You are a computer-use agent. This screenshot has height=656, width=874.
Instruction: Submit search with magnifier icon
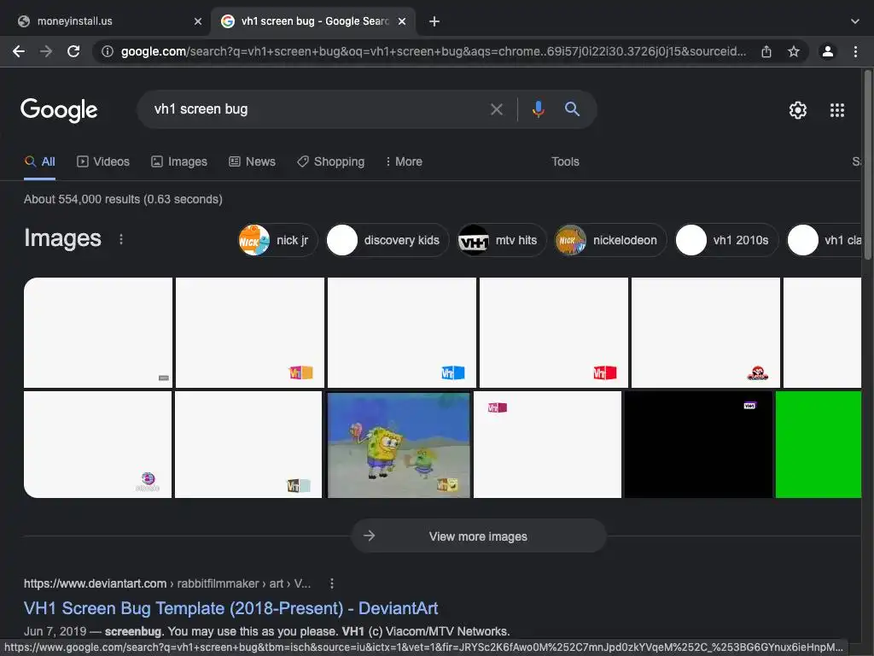pos(572,109)
